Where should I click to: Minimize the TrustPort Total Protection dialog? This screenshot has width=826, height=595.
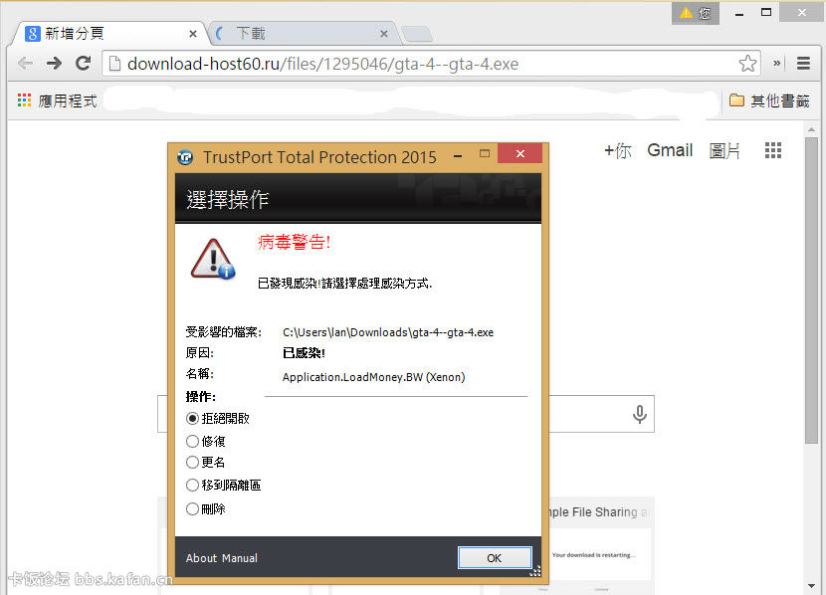point(458,156)
